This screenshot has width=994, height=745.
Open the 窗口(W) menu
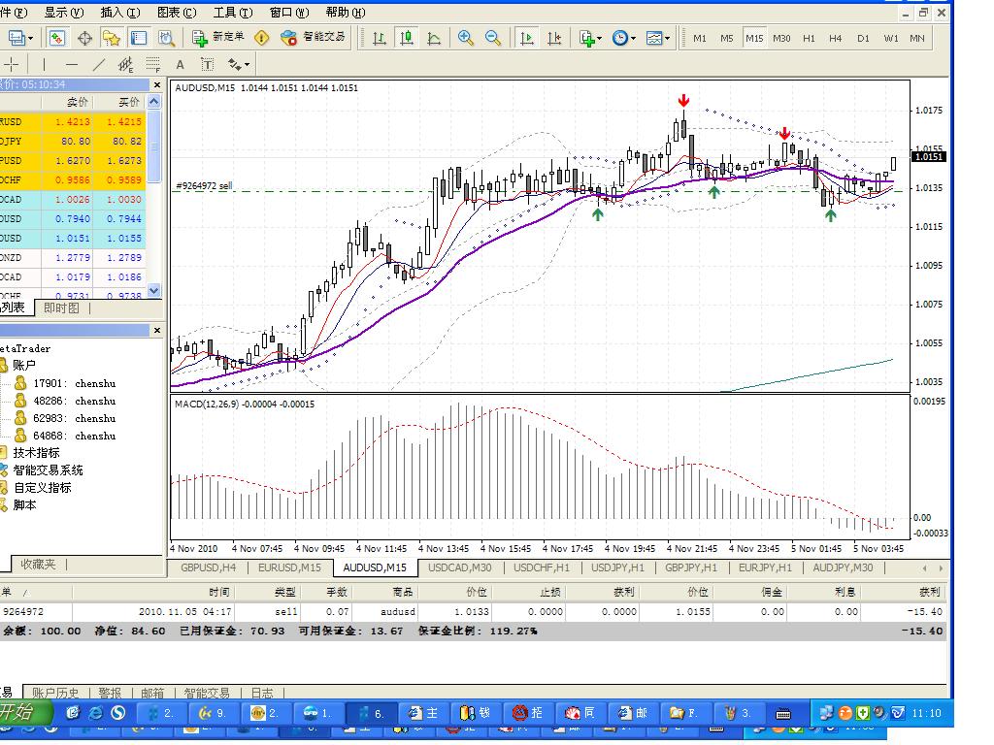(x=289, y=12)
